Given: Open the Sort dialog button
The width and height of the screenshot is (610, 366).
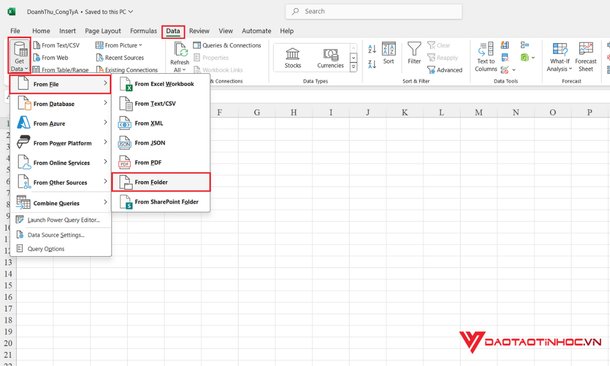Looking at the screenshot, I should click(x=388, y=53).
